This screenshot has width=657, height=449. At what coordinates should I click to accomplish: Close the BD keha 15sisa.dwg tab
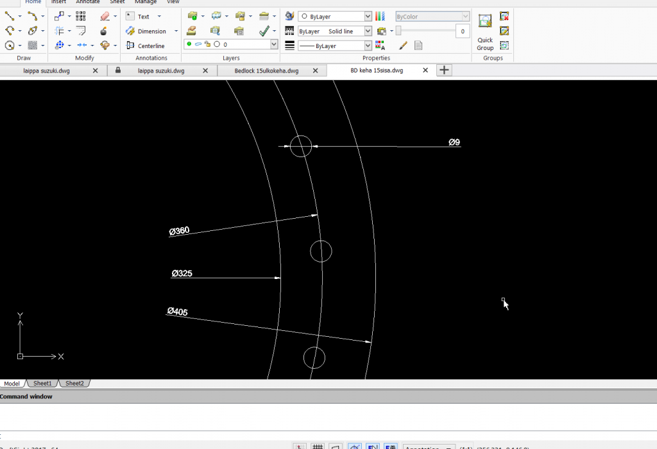(425, 71)
